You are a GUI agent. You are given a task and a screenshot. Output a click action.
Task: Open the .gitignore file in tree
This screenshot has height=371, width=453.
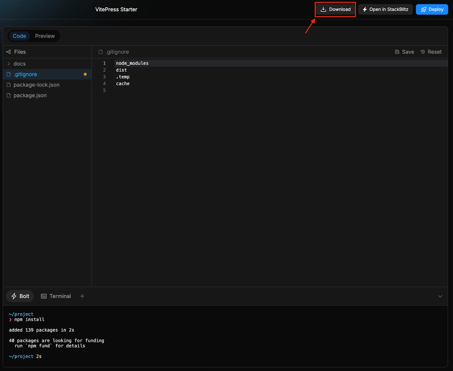coord(25,74)
